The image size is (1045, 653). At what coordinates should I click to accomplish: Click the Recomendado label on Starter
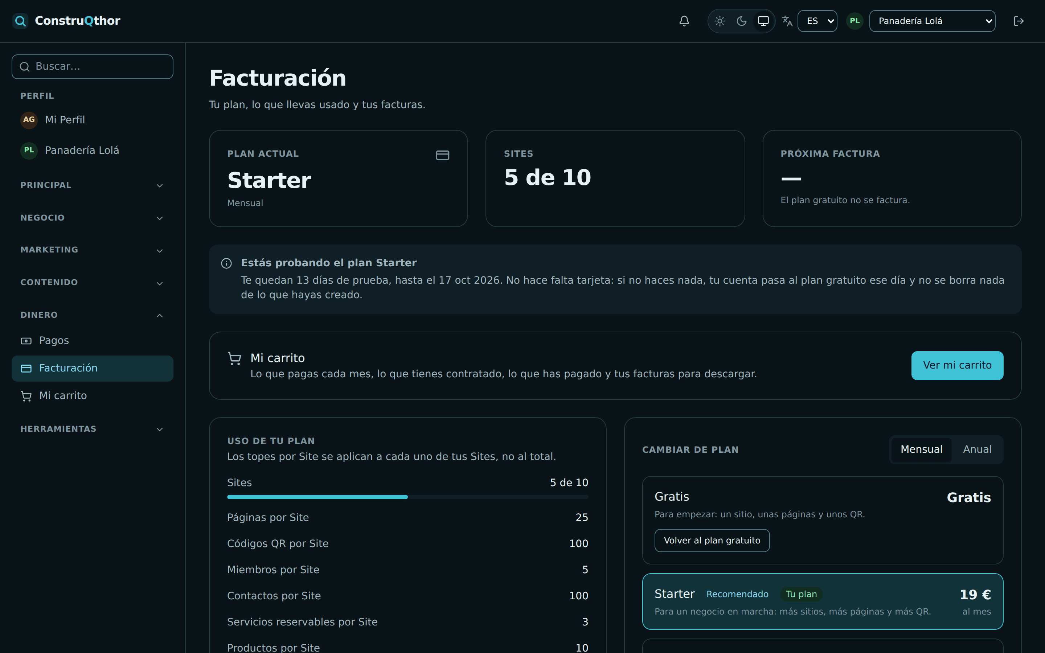tap(737, 594)
